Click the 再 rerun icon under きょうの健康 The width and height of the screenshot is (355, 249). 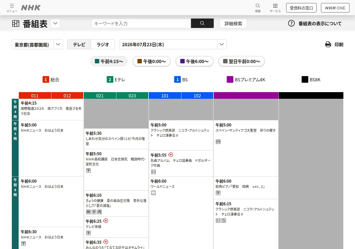point(100,212)
